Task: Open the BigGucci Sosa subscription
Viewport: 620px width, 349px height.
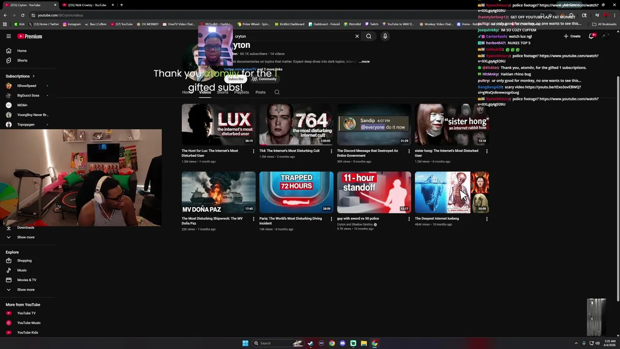Action: [x=28, y=95]
